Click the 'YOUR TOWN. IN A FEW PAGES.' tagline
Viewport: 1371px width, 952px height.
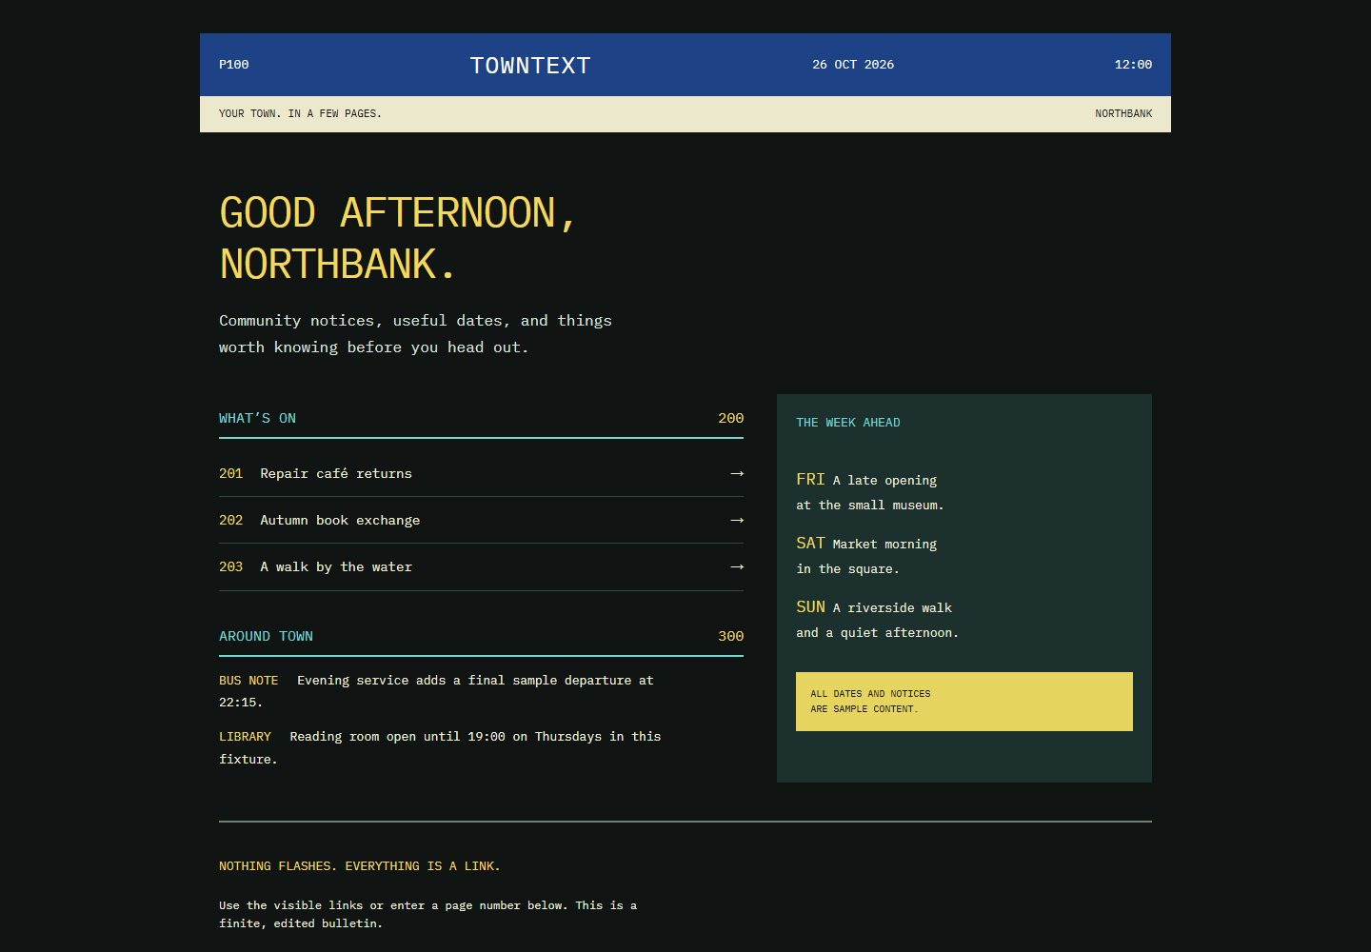300,113
